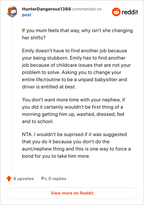Screen dimensions: 144x205
Task: Click the 'and to school.' text line
Action: [x=38, y=122]
